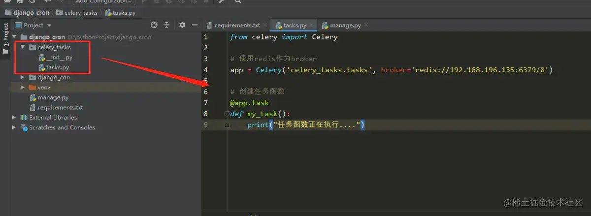Click the 'from celery import Celery' line
The width and height of the screenshot is (591, 216).
click(284, 37)
